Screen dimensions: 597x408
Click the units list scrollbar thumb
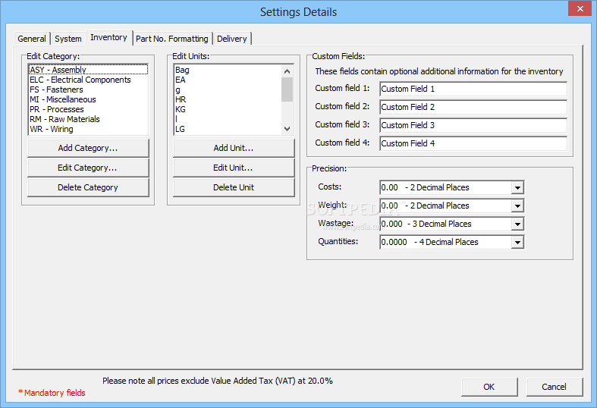287,89
